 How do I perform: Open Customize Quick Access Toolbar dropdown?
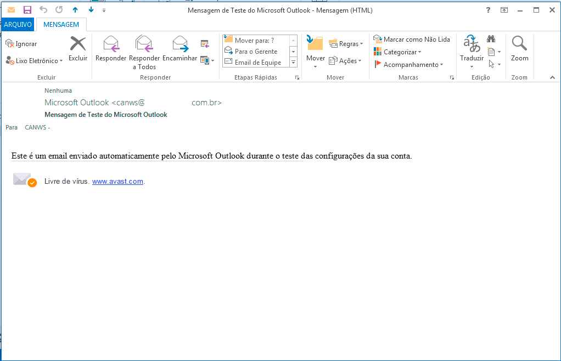tap(104, 10)
